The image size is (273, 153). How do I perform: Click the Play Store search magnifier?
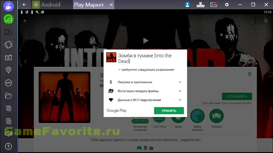pos(266,21)
